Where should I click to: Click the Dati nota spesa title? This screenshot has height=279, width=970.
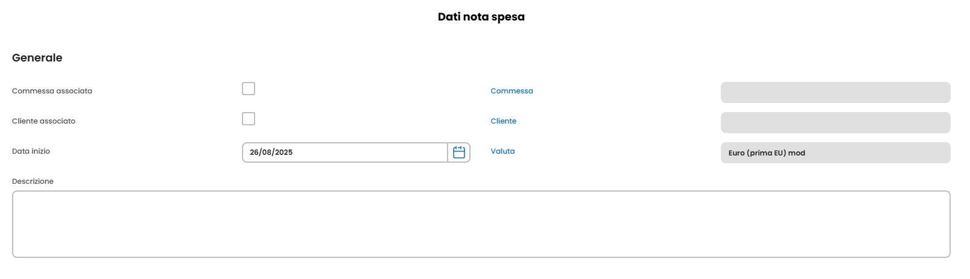(481, 17)
